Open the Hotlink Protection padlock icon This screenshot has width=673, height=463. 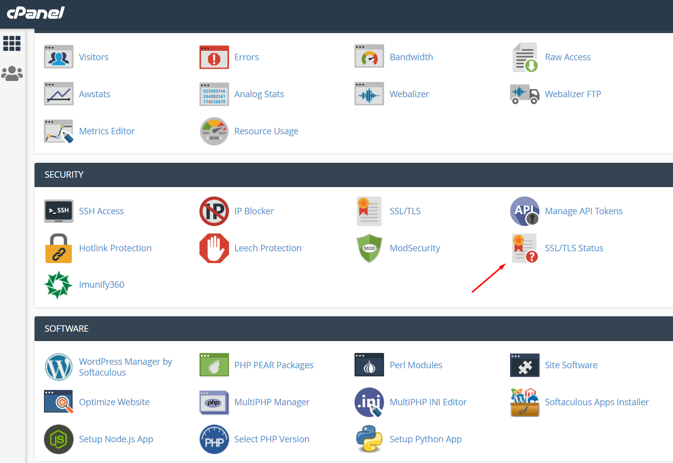click(x=58, y=248)
